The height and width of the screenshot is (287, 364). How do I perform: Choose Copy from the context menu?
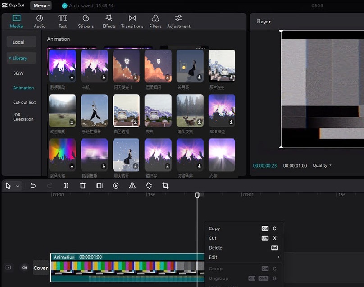click(215, 228)
